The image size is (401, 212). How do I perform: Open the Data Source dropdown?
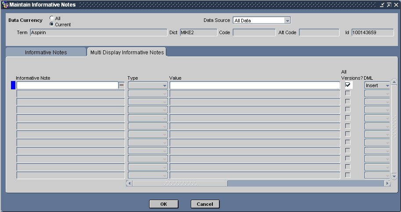click(287, 21)
